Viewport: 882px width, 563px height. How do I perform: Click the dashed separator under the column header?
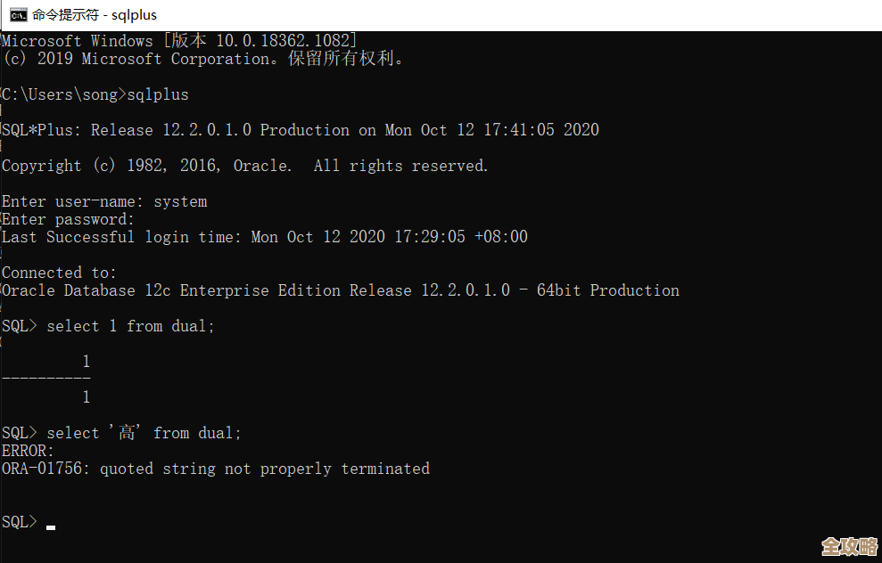click(46, 379)
